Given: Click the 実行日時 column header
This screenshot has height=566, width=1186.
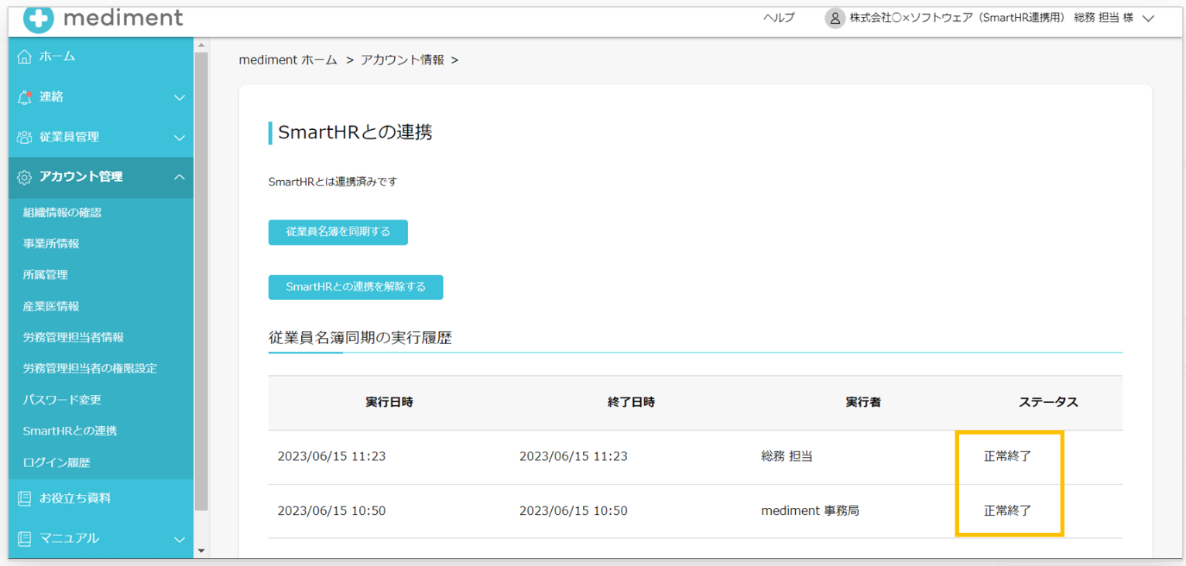Looking at the screenshot, I should [x=389, y=402].
